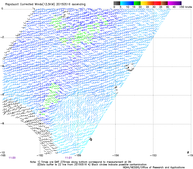Viewport: 193px width, 169px height.
Task: Click the purple '11:00' time label
Action: tap(12, 158)
